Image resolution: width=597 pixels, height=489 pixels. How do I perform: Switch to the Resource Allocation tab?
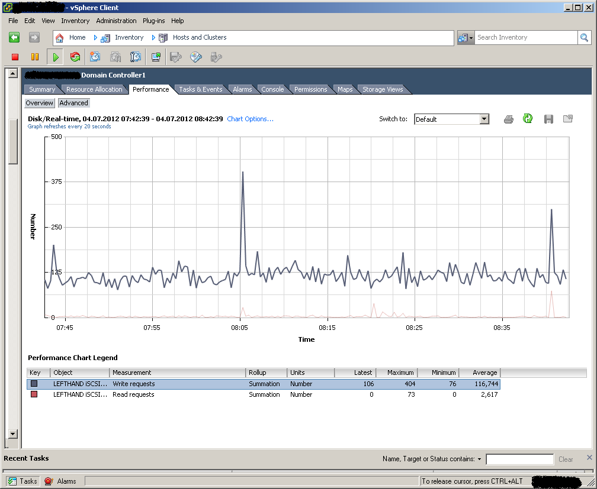[94, 89]
